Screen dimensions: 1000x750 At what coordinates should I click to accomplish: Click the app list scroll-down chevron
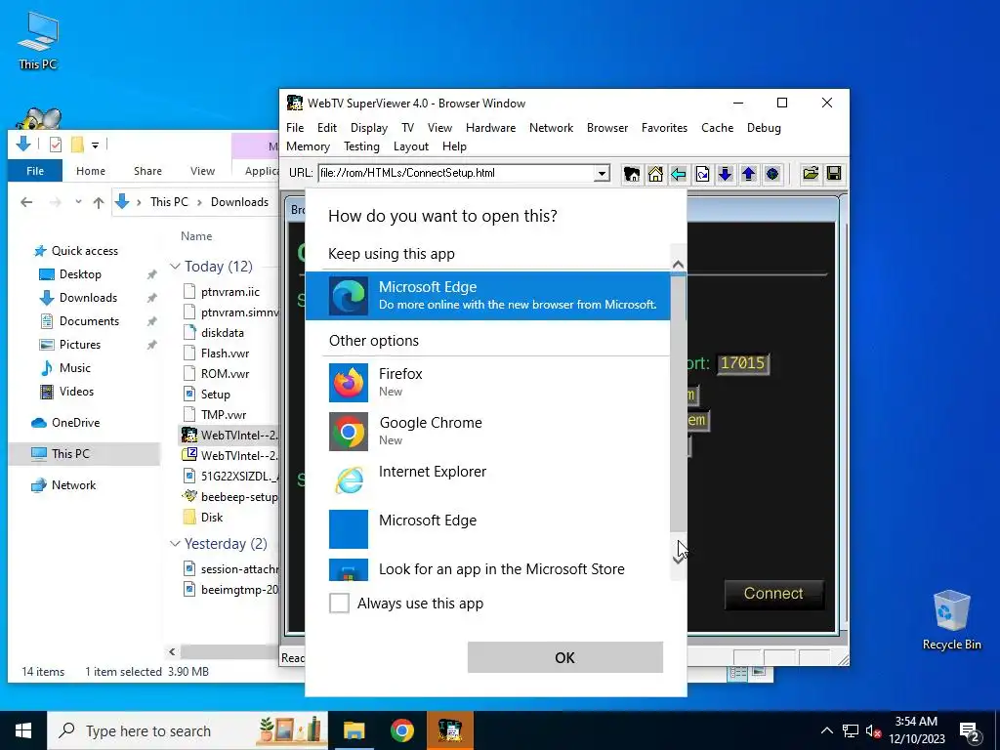678,560
